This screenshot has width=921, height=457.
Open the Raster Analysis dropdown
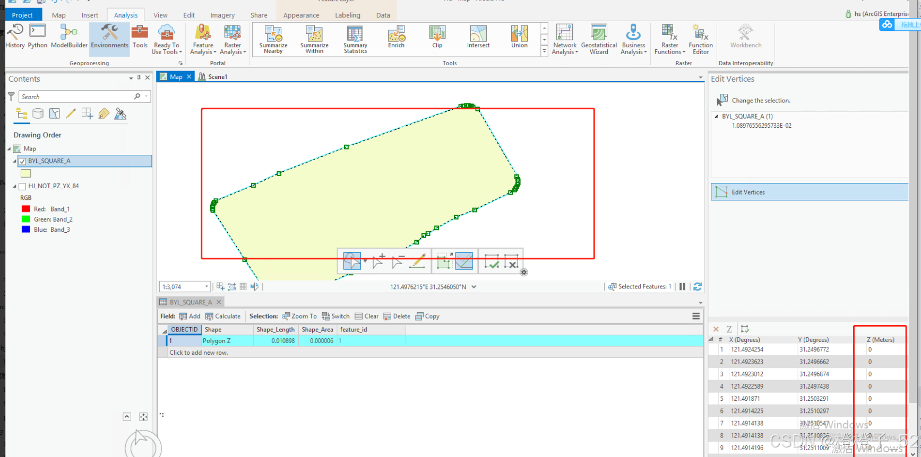pos(233,40)
